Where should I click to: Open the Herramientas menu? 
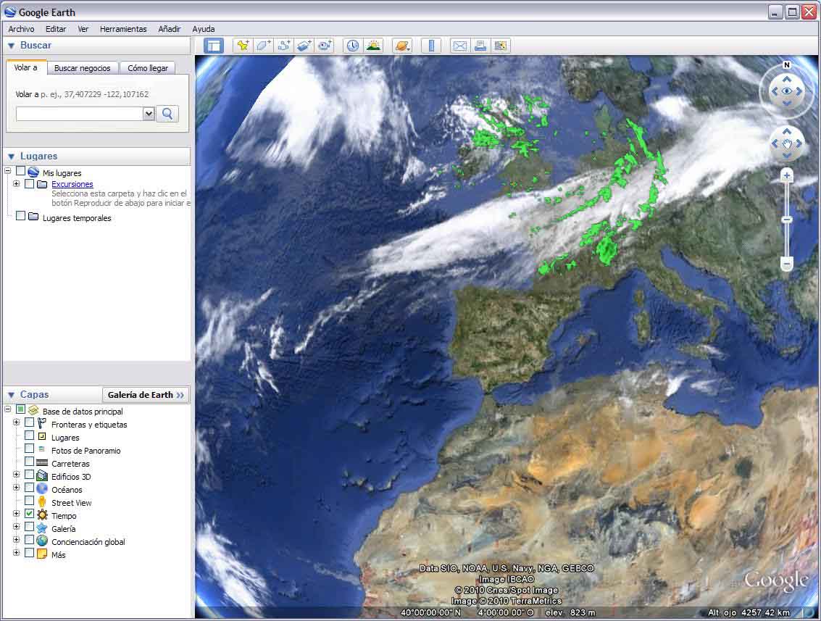[x=123, y=29]
